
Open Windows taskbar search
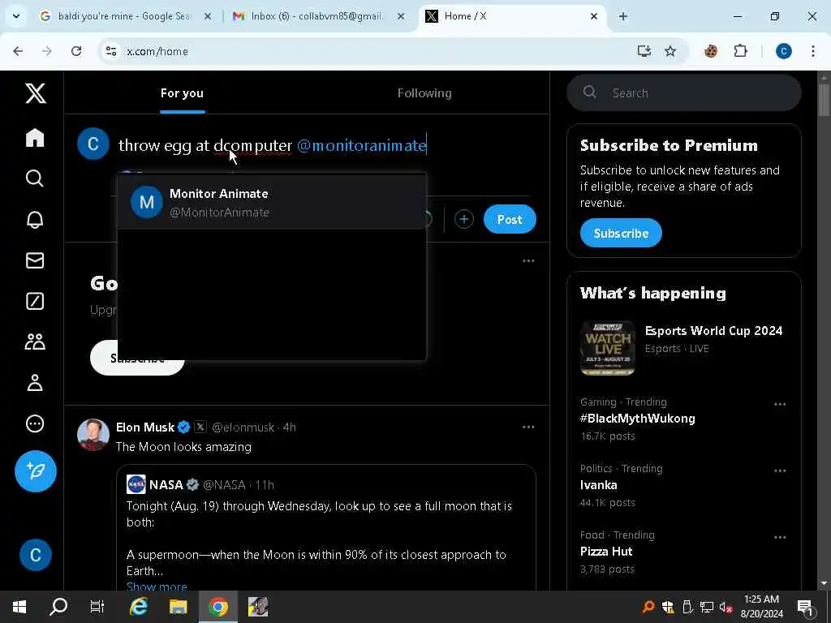click(x=58, y=607)
